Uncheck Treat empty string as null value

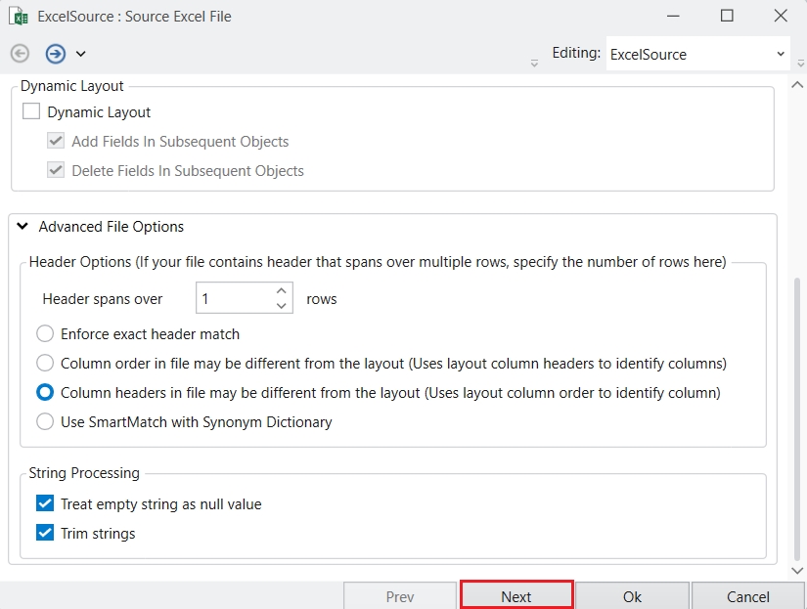pyautogui.click(x=45, y=504)
